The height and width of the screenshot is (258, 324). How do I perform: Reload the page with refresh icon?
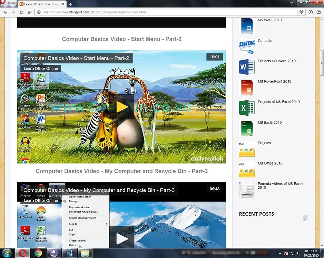click(x=21, y=12)
